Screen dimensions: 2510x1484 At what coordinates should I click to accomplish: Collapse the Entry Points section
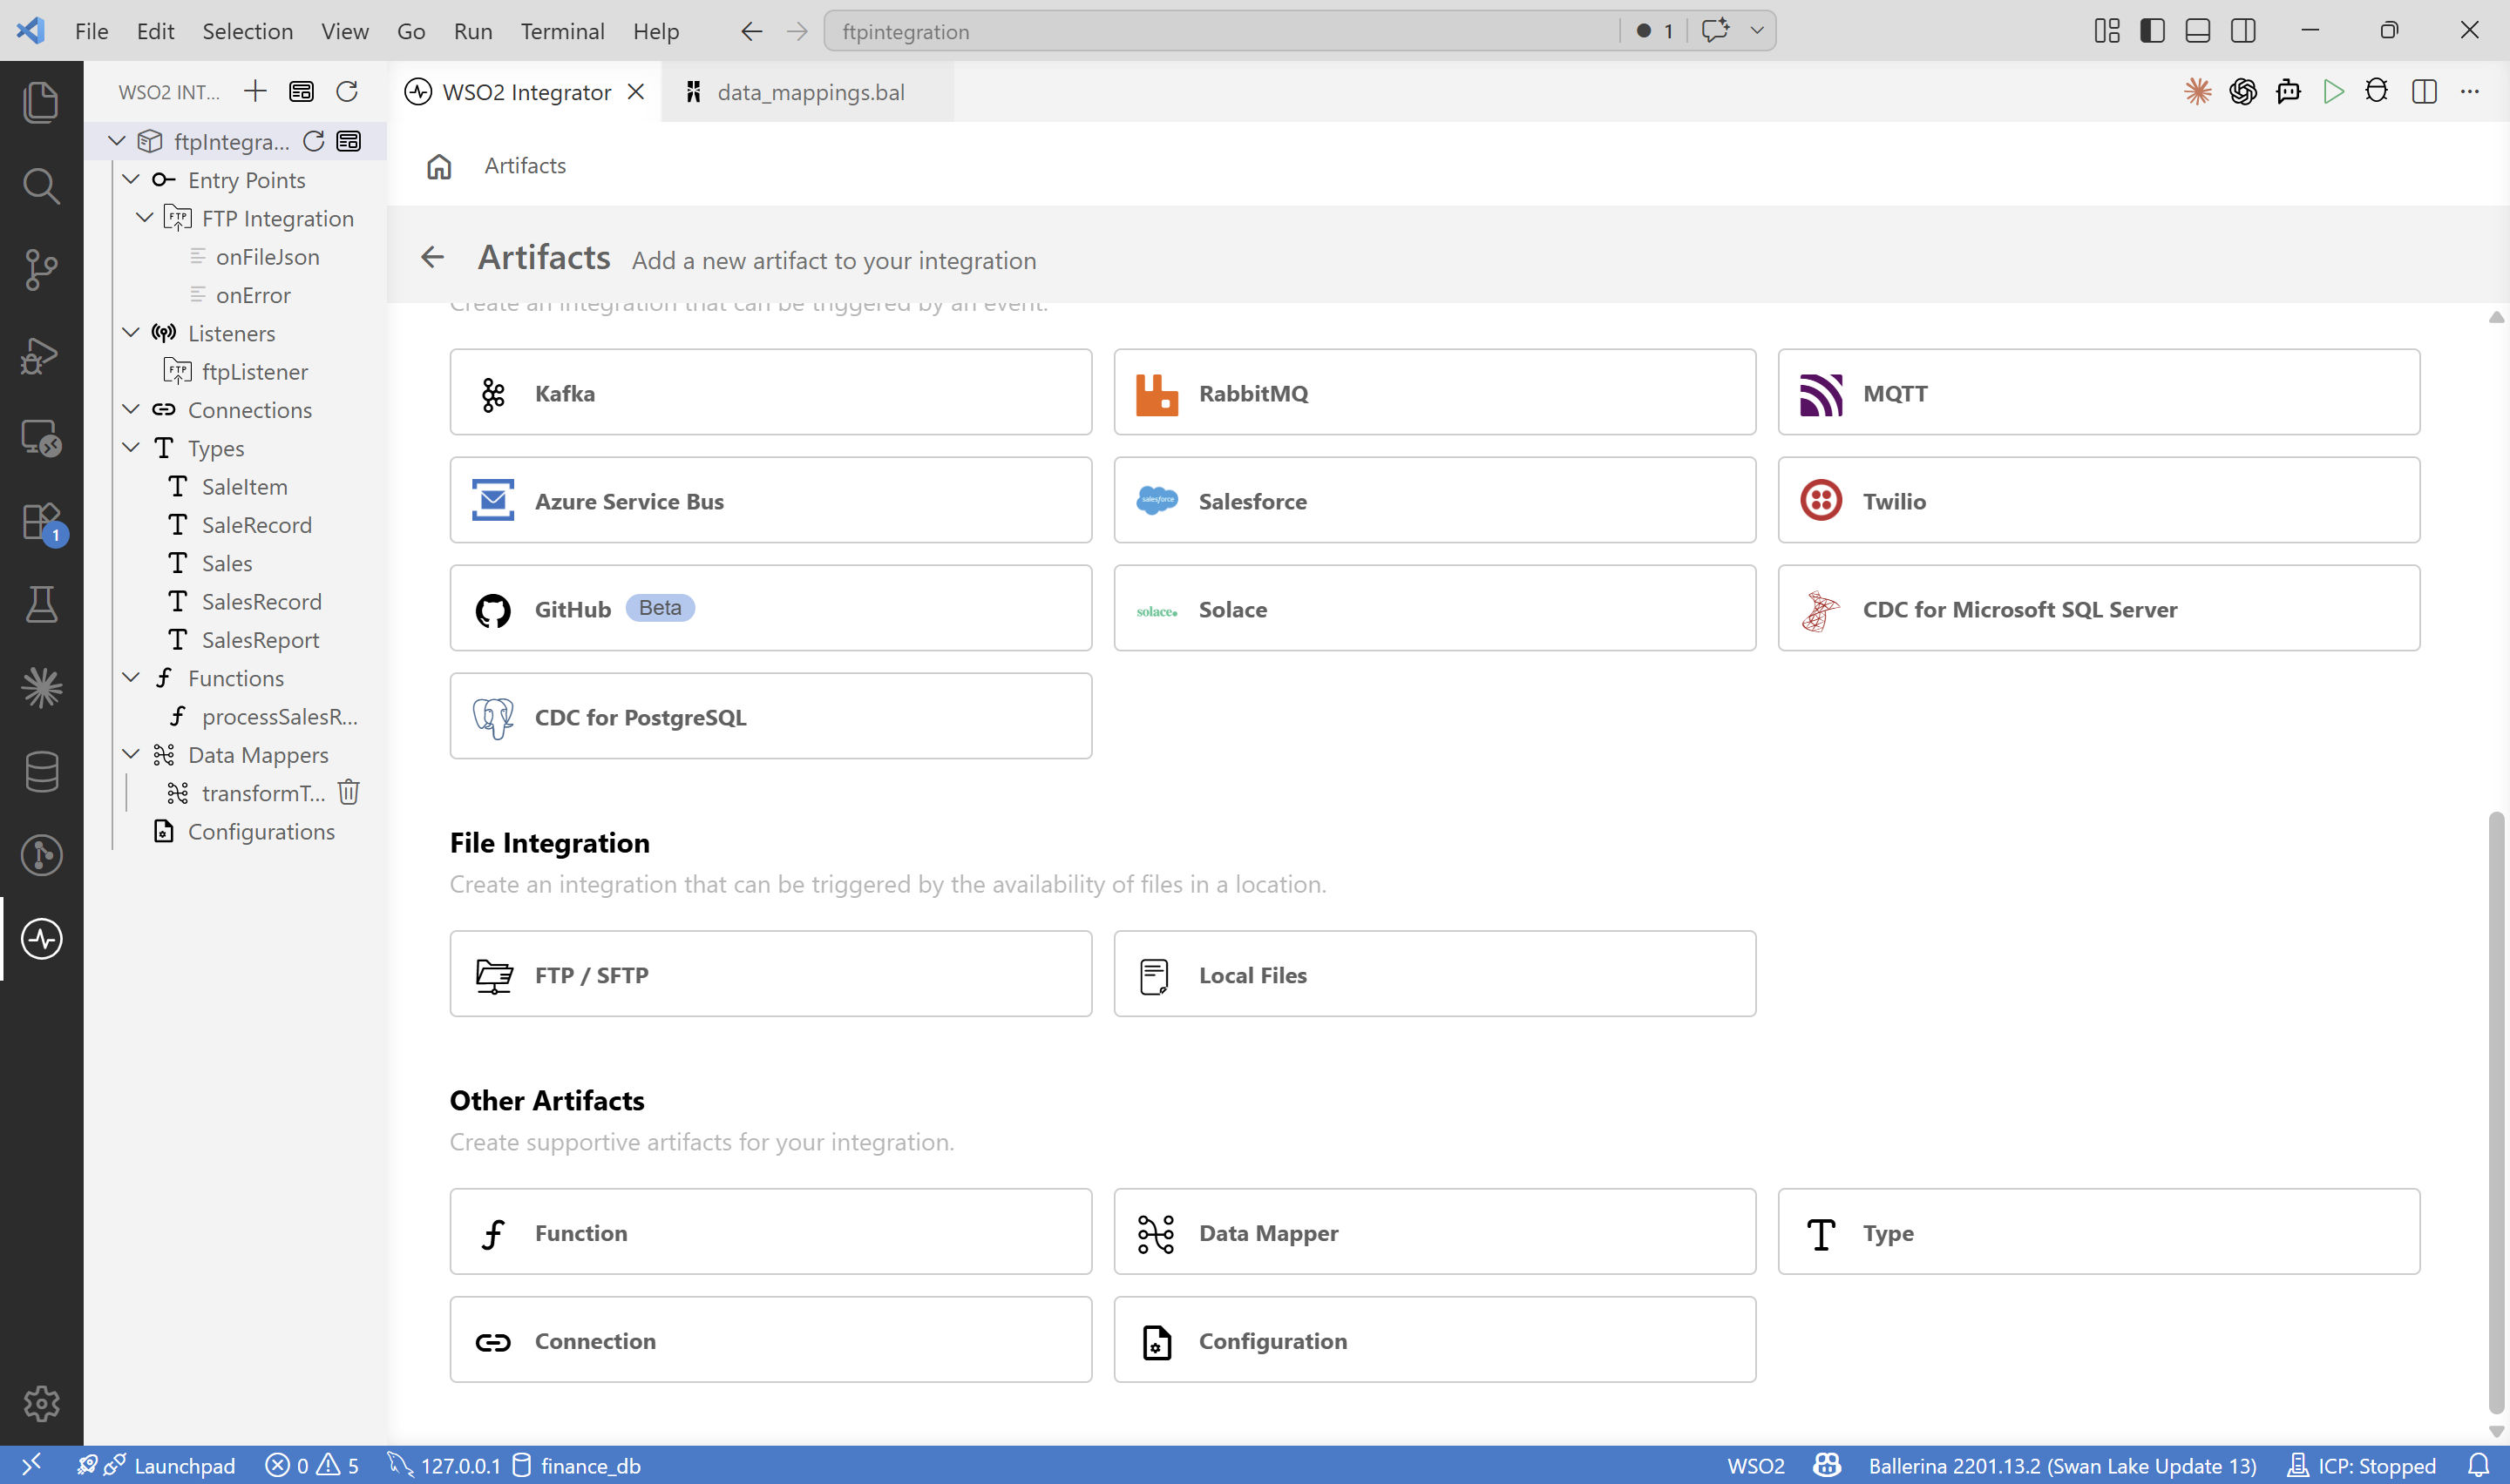[130, 179]
